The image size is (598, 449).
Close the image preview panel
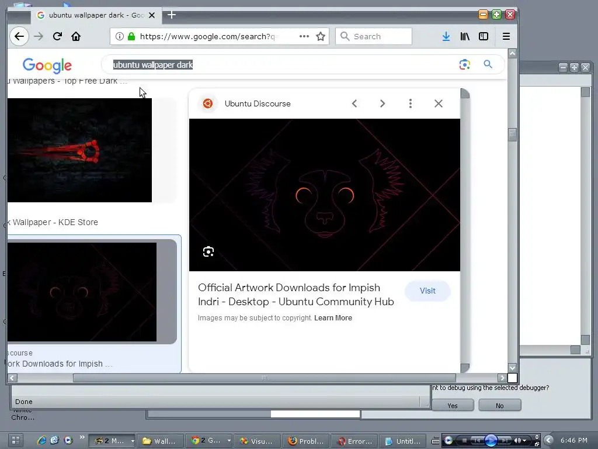click(x=439, y=103)
